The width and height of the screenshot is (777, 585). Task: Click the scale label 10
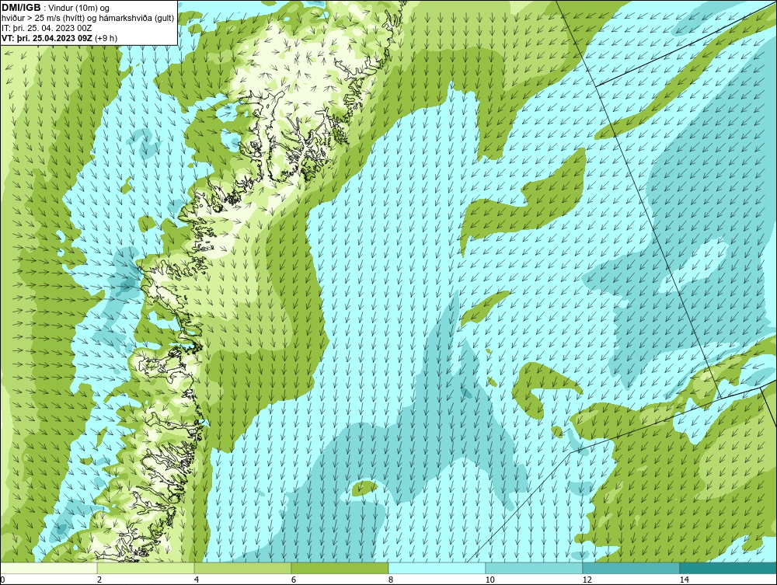pyautogui.click(x=490, y=580)
